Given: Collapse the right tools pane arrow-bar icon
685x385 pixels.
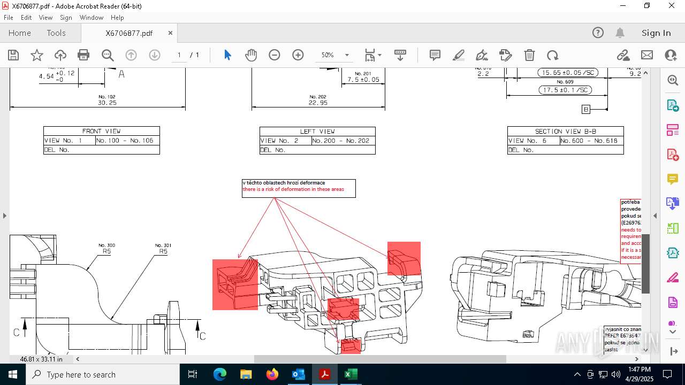Looking at the screenshot, I should tap(673, 351).
